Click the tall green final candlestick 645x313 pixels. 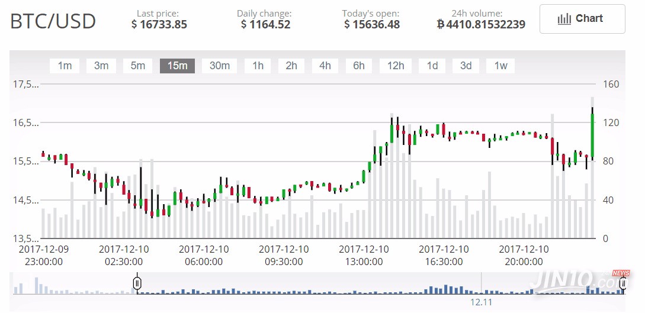[593, 135]
